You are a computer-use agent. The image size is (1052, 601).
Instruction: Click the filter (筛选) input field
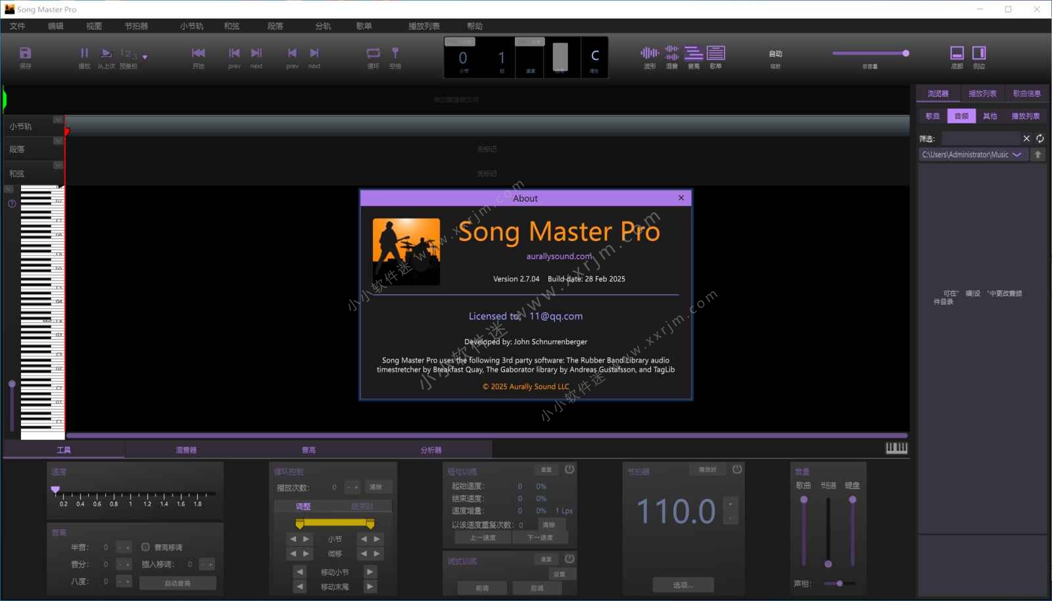coord(980,139)
